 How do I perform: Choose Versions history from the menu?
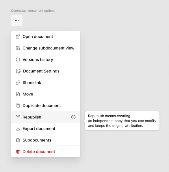pyautogui.click(x=46, y=60)
